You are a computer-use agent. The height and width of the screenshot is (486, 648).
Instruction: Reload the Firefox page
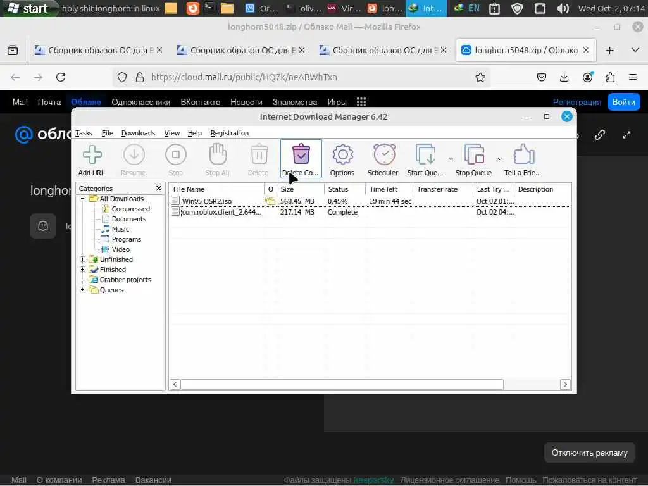pyautogui.click(x=61, y=77)
